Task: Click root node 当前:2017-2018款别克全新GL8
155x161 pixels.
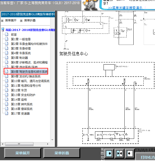Action: coord(30,30)
